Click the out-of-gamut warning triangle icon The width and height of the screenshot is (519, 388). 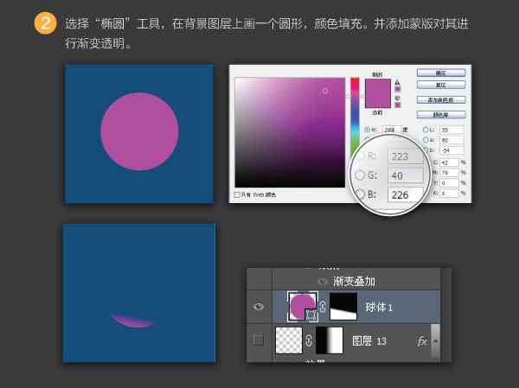(397, 82)
